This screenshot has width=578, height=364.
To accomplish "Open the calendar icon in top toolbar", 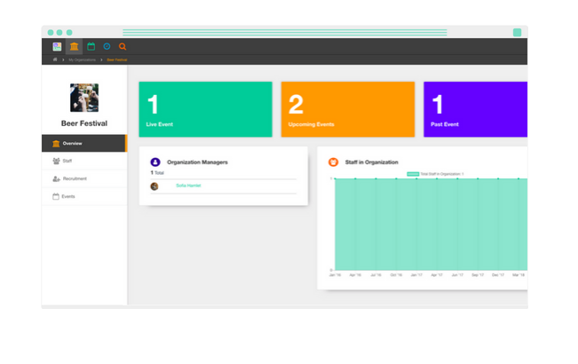I will (x=91, y=47).
